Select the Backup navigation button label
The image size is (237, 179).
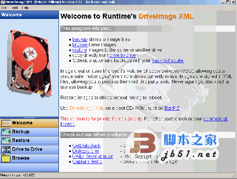pos(21,132)
